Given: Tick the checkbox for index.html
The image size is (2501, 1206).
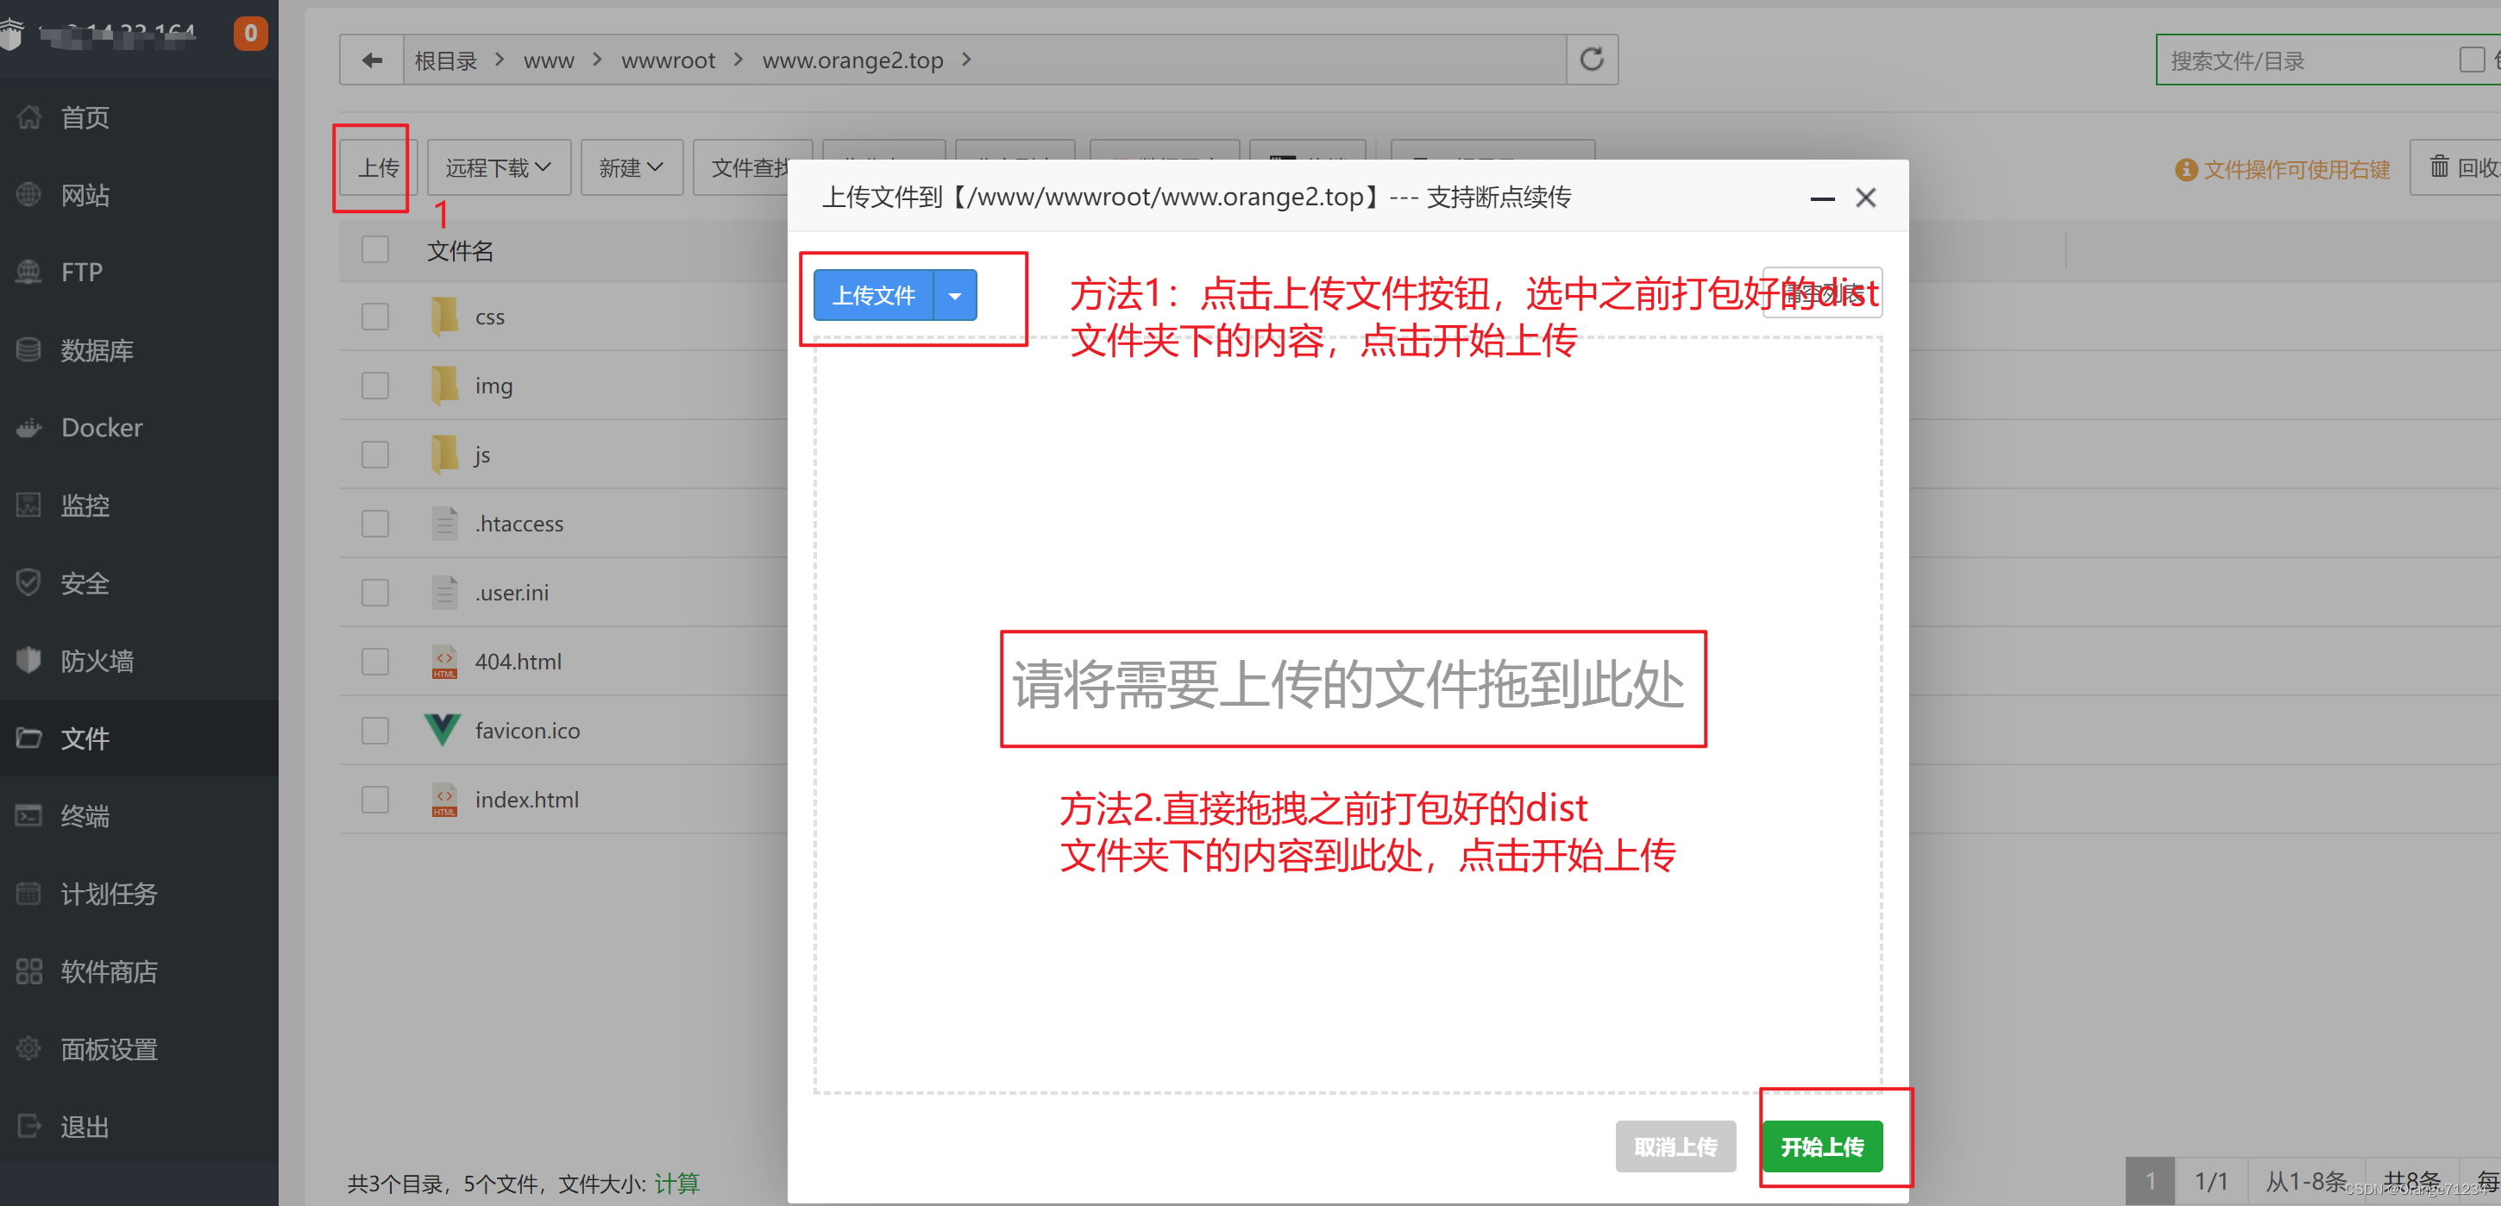Looking at the screenshot, I should (374, 799).
